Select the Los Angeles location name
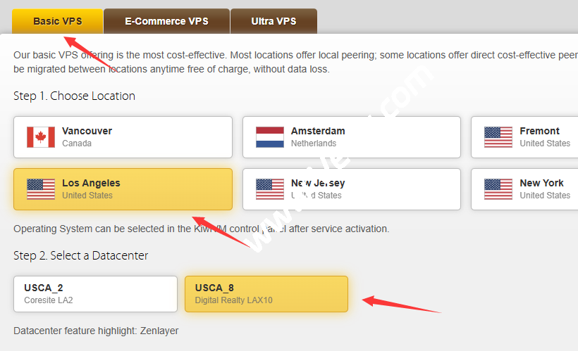The image size is (578, 351). coord(91,184)
